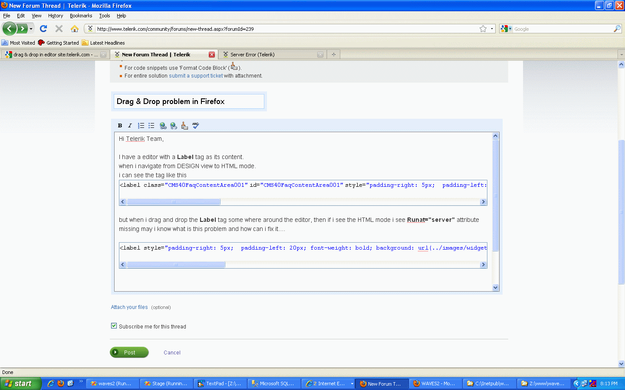Bookmark this page with the star icon

[x=483, y=29]
